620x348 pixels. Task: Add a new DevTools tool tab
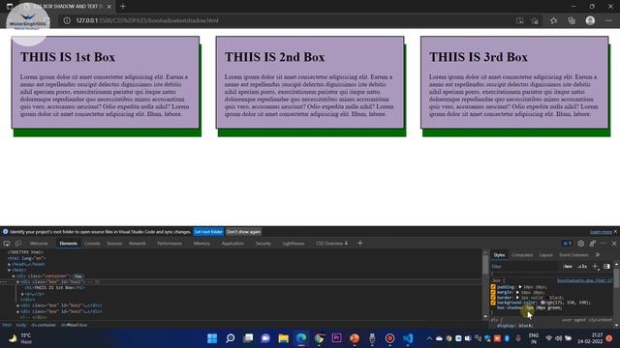pos(359,243)
